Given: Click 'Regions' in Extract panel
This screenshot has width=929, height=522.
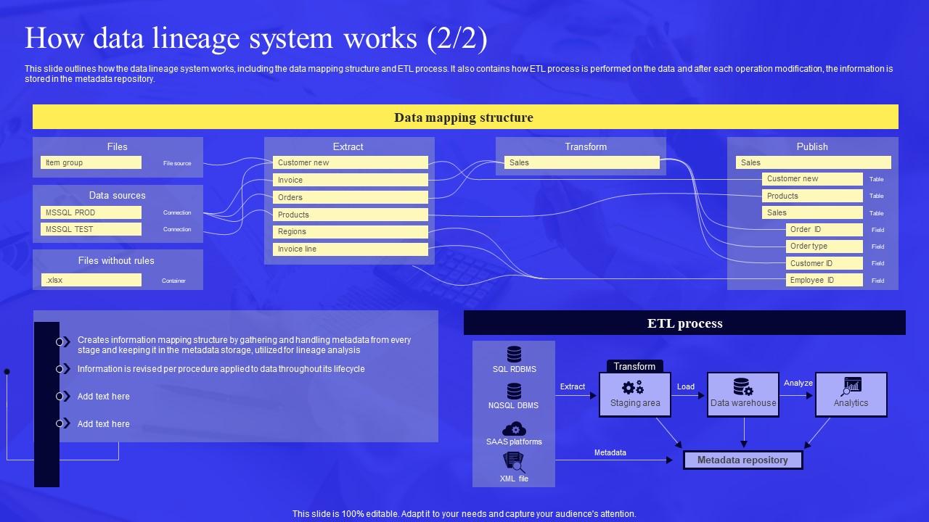Looking at the screenshot, I should (351, 231).
